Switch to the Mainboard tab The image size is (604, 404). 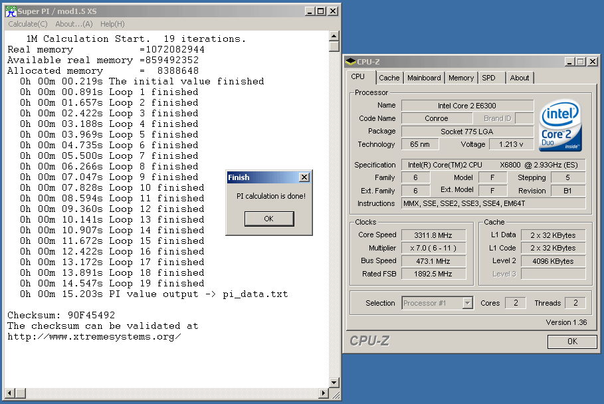[x=424, y=78]
